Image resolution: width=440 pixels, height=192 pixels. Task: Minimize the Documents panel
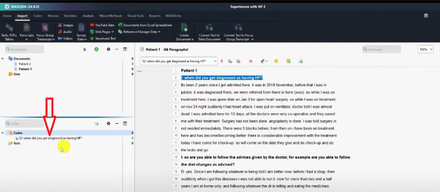tap(117, 49)
